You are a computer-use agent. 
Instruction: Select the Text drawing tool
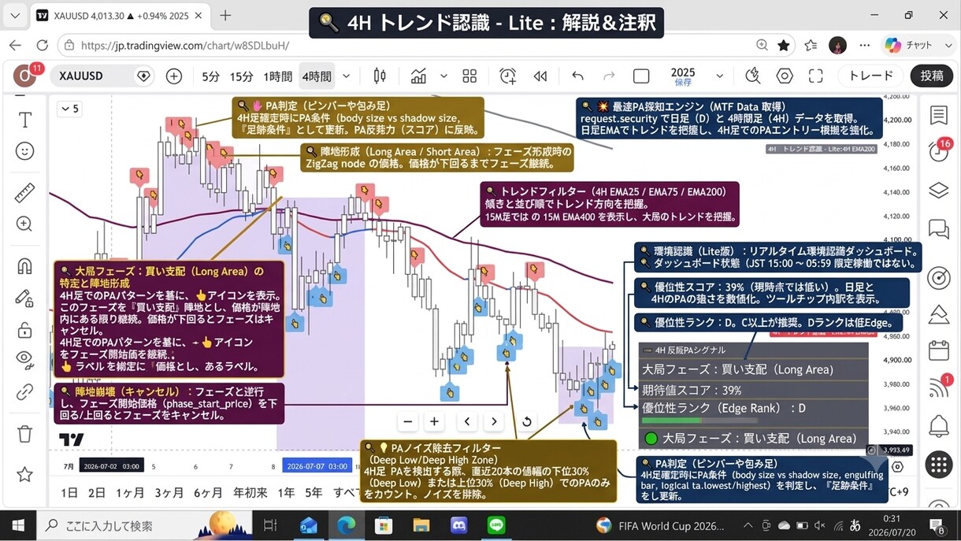pyautogui.click(x=25, y=119)
